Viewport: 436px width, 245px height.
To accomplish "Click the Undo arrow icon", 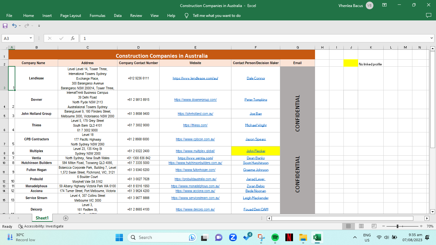I will [x=14, y=26].
